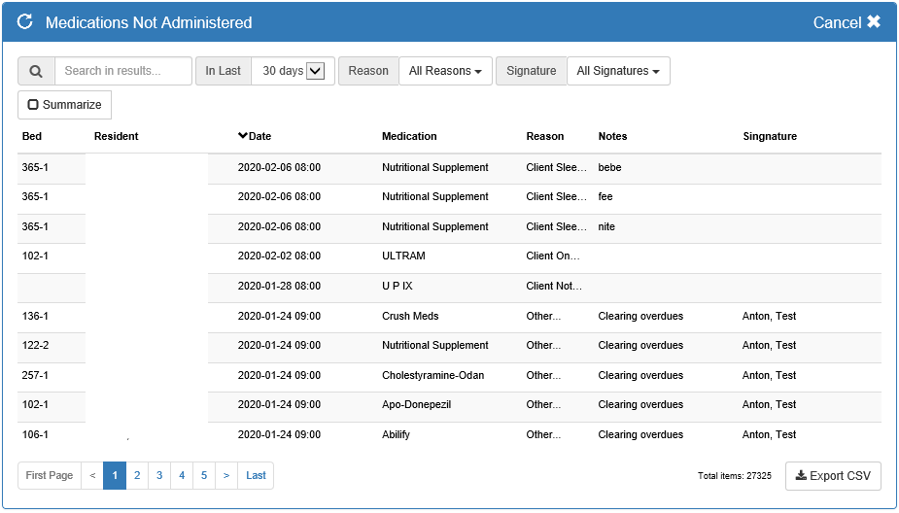
Task: Return to First Page
Action: click(x=50, y=476)
